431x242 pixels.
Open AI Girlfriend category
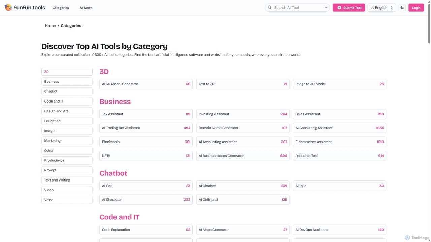point(242,200)
